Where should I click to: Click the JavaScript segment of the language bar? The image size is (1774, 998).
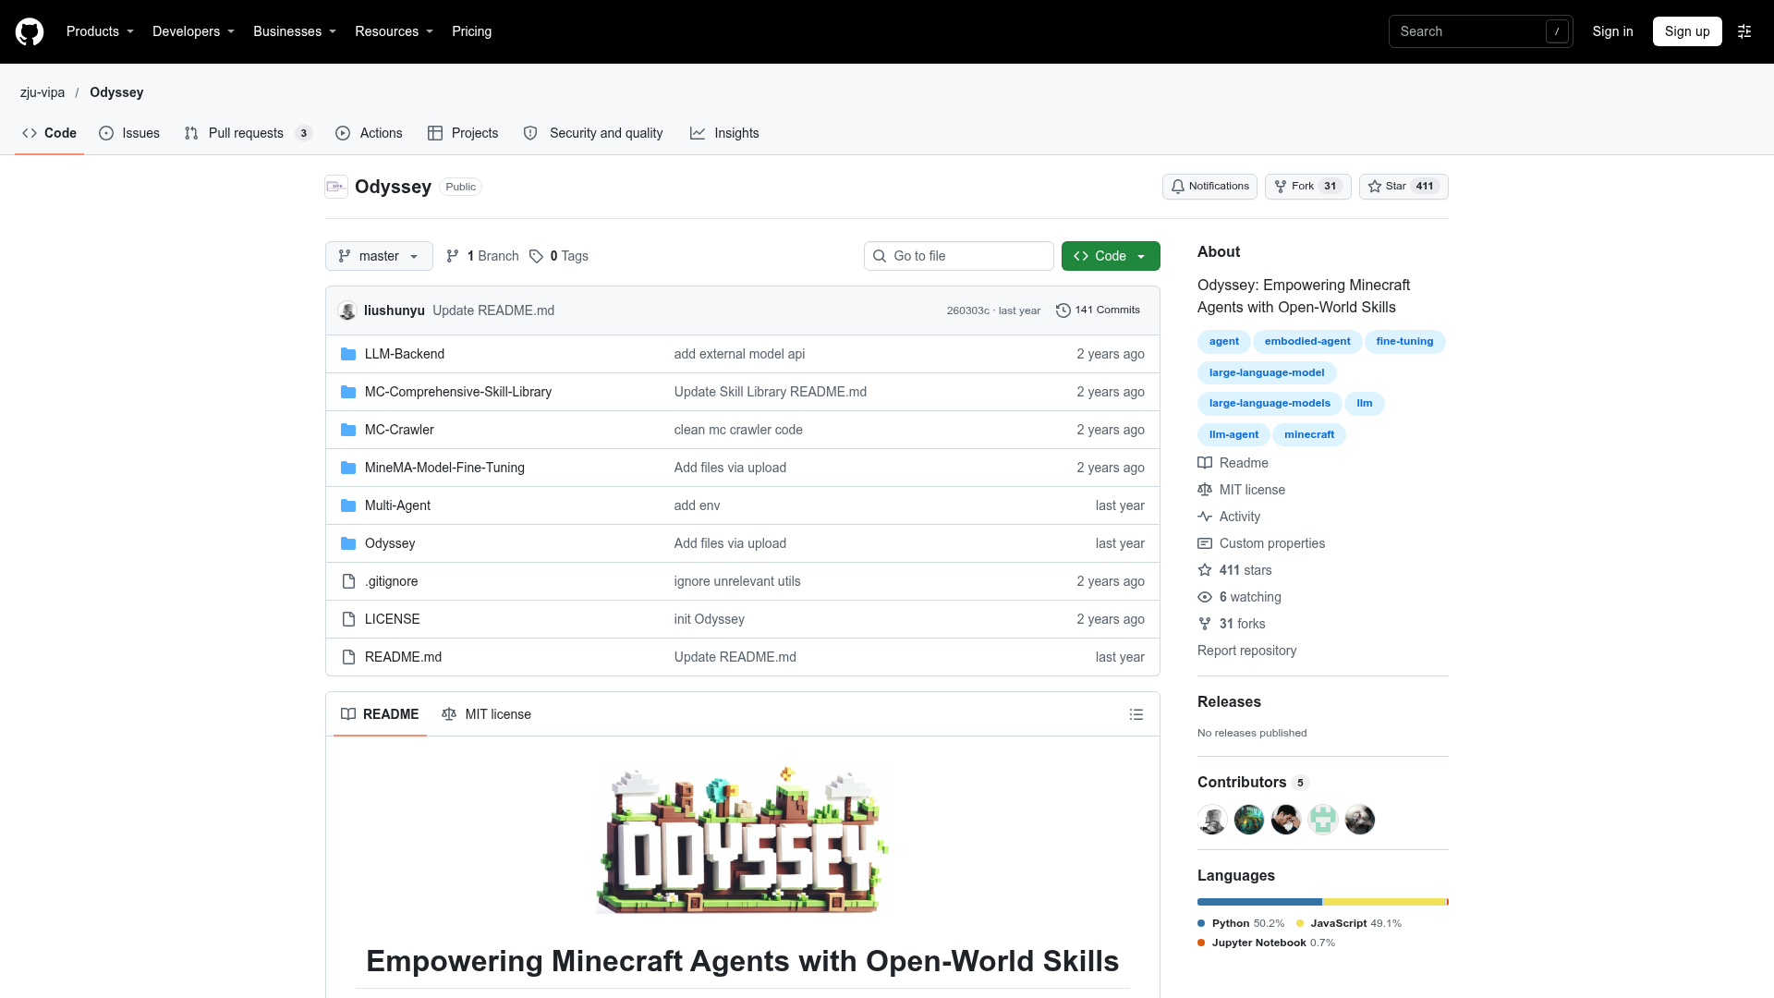click(1384, 902)
